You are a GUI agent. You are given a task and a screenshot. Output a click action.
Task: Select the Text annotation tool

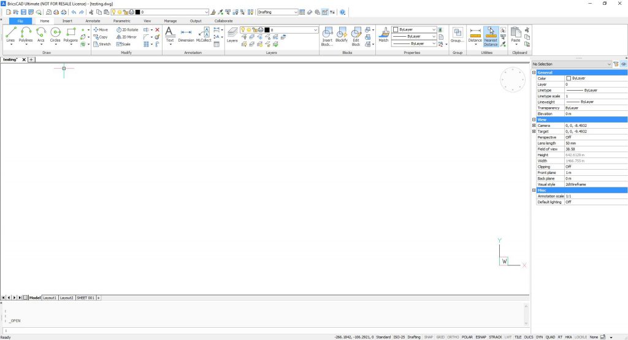pyautogui.click(x=170, y=35)
